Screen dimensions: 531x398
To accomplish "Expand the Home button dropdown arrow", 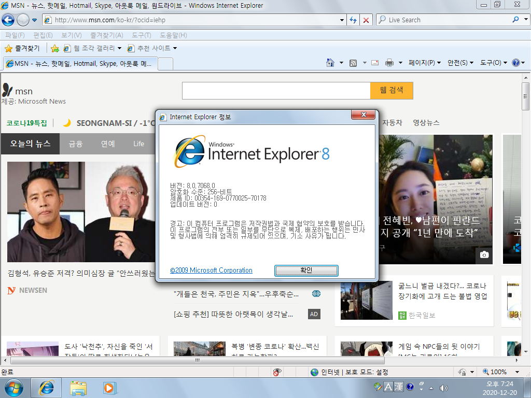I will coord(341,63).
